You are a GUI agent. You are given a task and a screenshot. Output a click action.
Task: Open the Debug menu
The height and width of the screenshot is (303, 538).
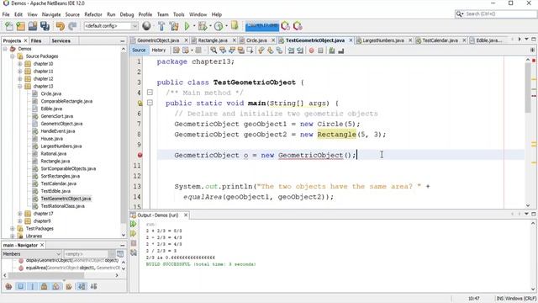127,14
